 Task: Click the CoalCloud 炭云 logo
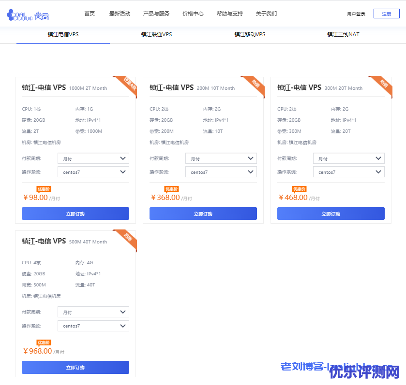tap(28, 14)
